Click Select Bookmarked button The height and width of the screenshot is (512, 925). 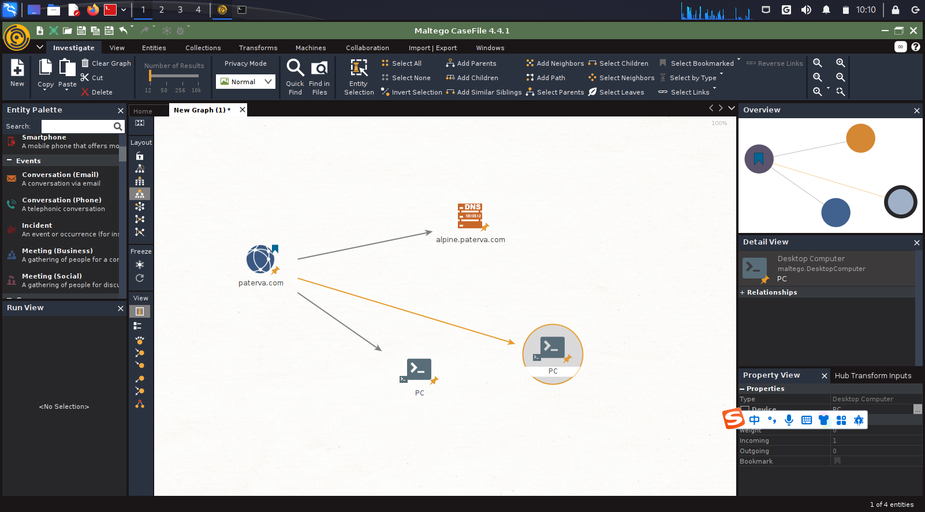click(696, 63)
